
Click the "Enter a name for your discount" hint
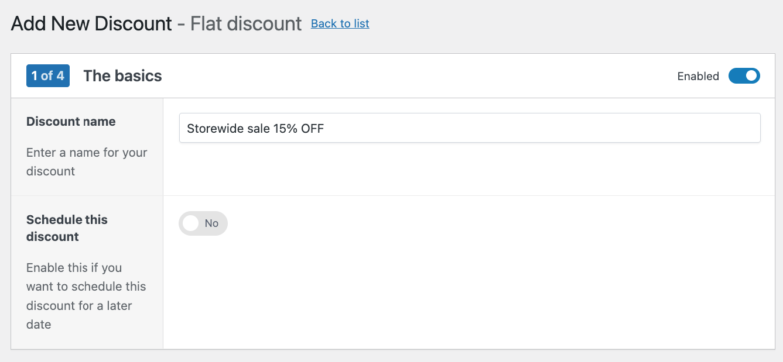coord(87,162)
